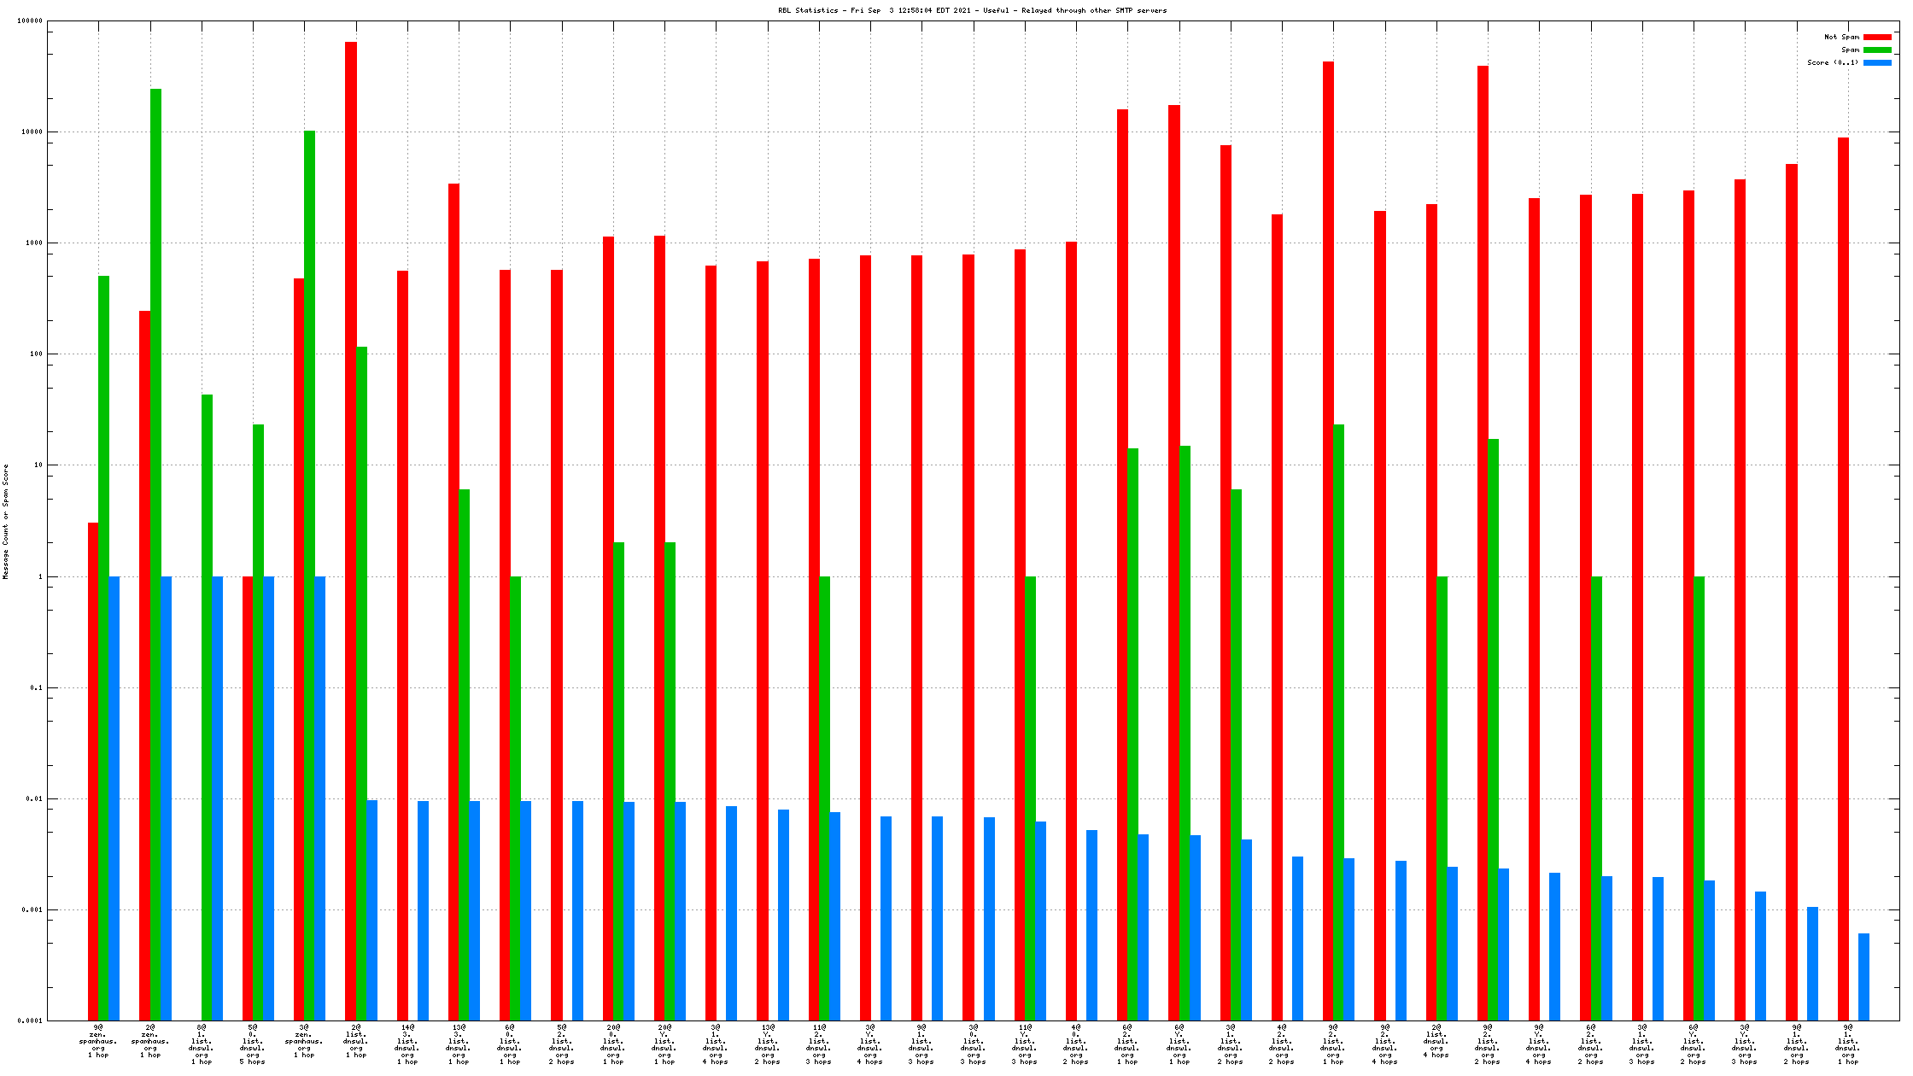This screenshot has height=1076, width=1913.
Task: Click the 100000 y-axis tick label
Action: (30, 21)
